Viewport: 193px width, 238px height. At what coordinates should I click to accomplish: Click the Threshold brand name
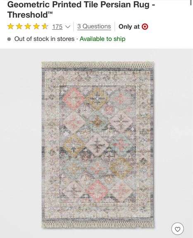(28, 15)
